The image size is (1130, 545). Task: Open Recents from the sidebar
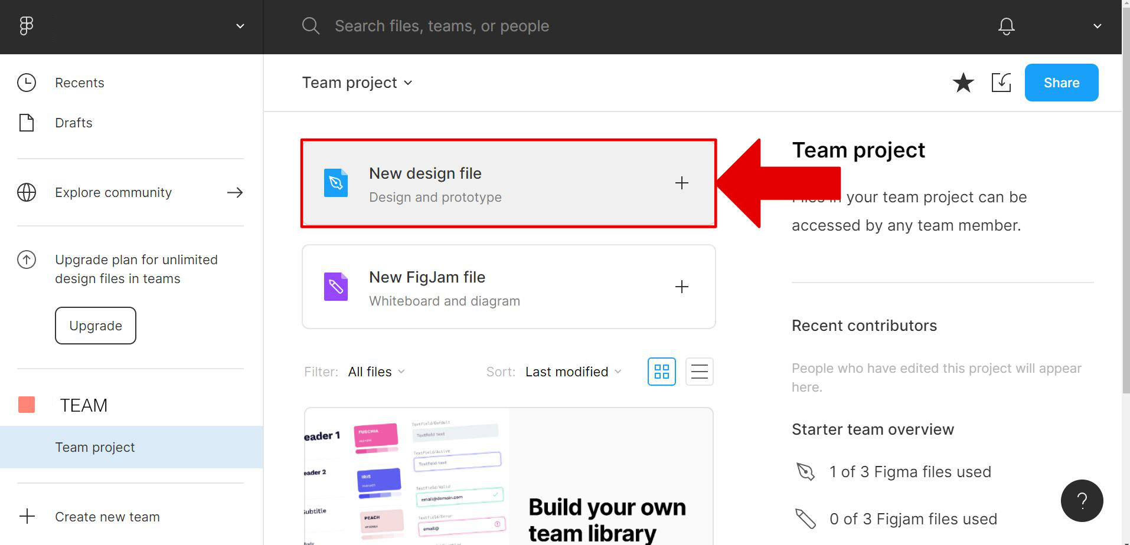80,83
